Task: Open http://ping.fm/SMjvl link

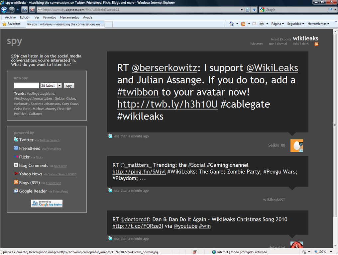Action: pyautogui.click(x=139, y=172)
